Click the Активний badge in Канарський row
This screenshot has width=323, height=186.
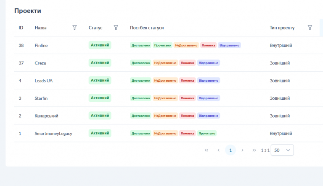(x=100, y=116)
